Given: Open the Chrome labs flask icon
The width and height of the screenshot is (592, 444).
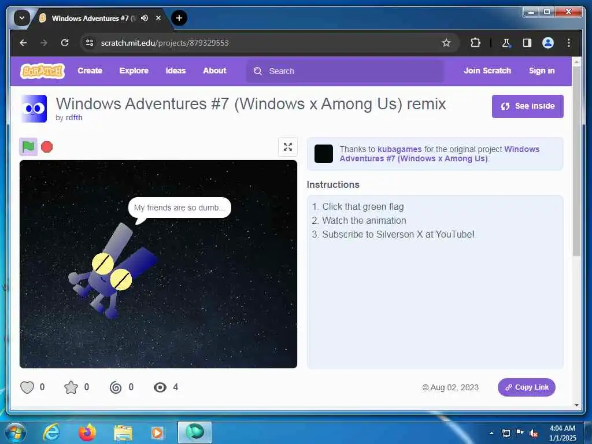Looking at the screenshot, I should coord(506,43).
